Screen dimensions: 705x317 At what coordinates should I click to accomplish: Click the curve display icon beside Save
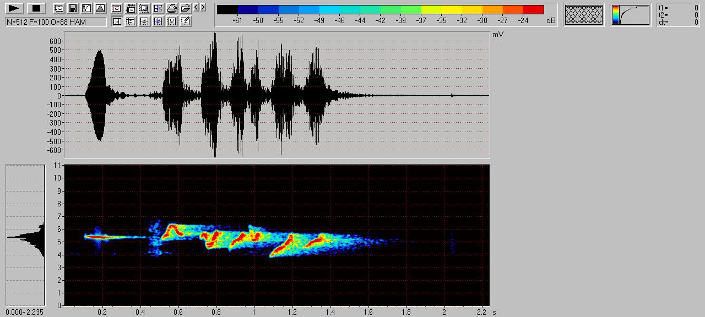(86, 8)
